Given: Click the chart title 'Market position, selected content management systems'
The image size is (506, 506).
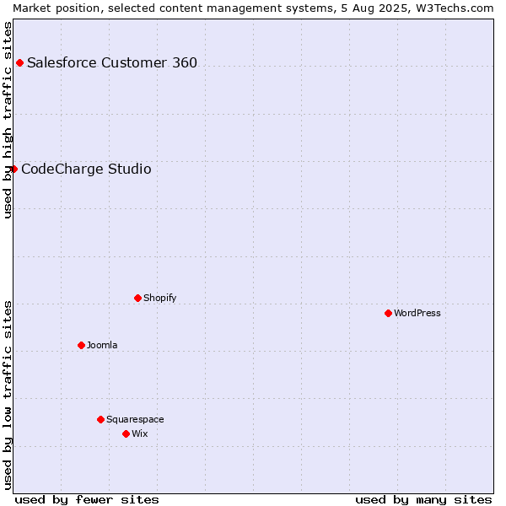Looking at the screenshot, I should coord(174,8).
